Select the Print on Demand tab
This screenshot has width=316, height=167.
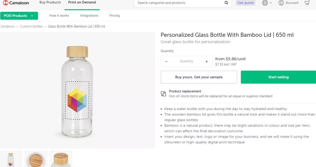click(x=82, y=2)
